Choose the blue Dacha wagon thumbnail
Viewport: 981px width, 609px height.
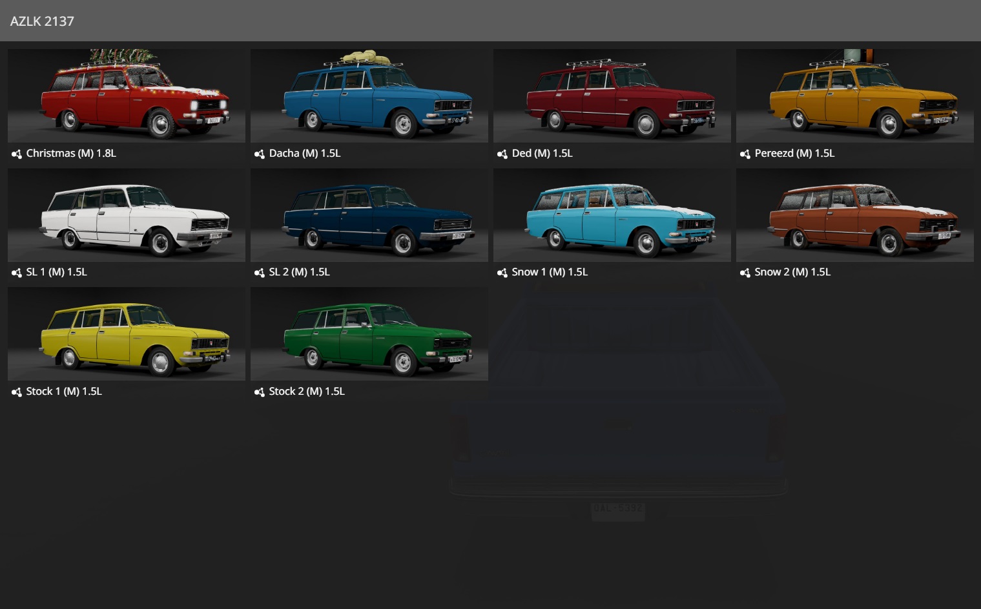(x=369, y=96)
